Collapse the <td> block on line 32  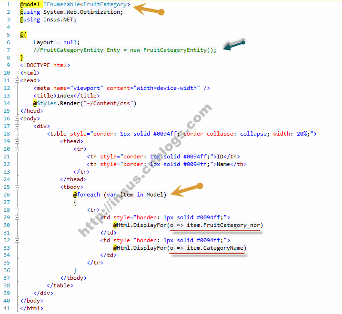(17, 241)
